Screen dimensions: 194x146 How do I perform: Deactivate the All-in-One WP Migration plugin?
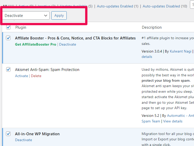pyautogui.click(x=24, y=140)
